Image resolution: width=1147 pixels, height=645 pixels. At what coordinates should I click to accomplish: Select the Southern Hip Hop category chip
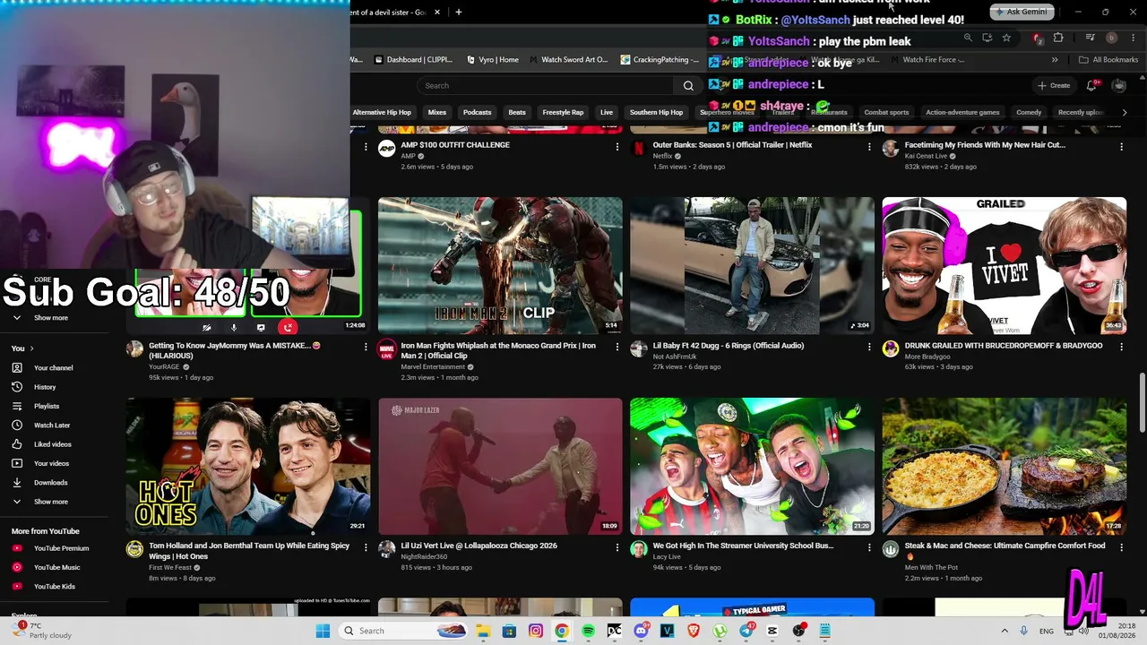656,113
